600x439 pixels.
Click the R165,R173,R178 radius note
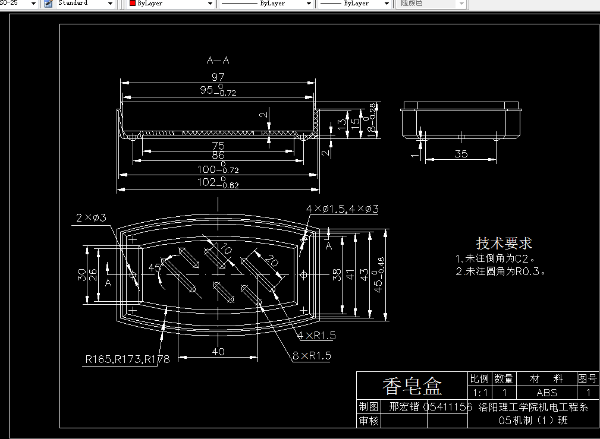pyautogui.click(x=128, y=359)
